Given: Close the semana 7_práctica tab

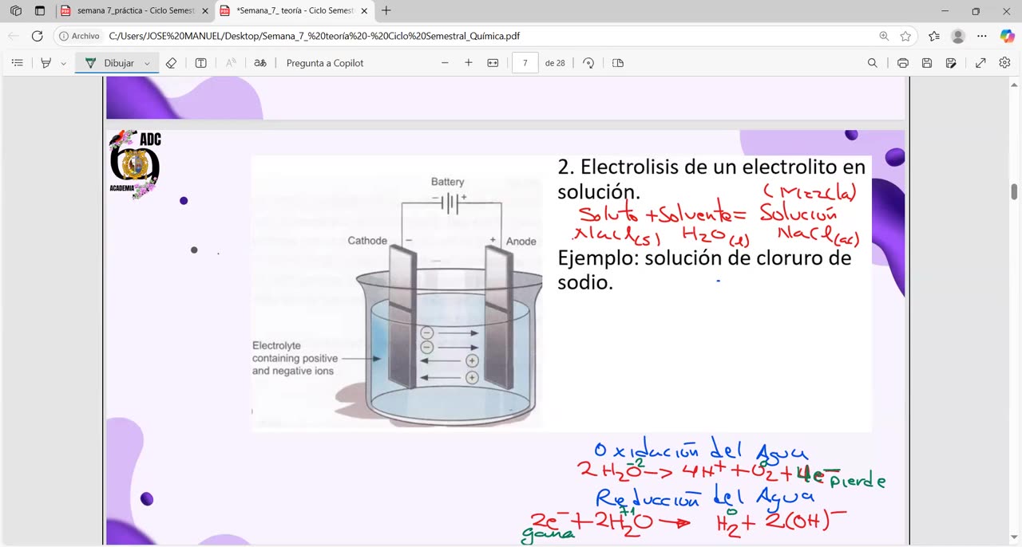Looking at the screenshot, I should pyautogui.click(x=205, y=11).
